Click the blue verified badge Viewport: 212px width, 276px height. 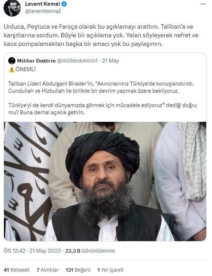click(x=64, y=4)
